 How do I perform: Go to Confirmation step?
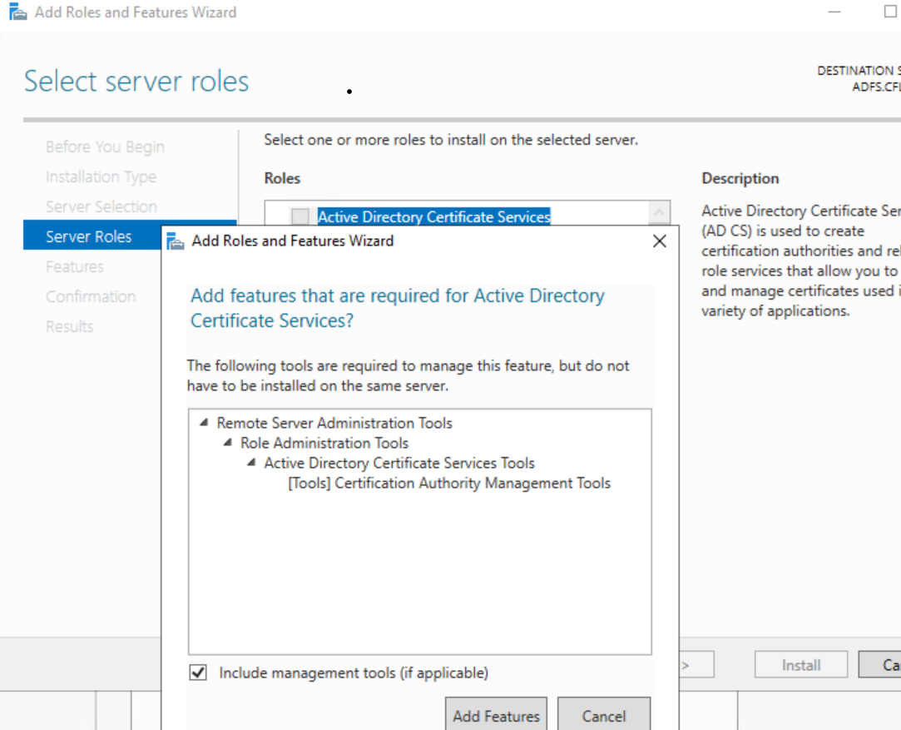[91, 296]
